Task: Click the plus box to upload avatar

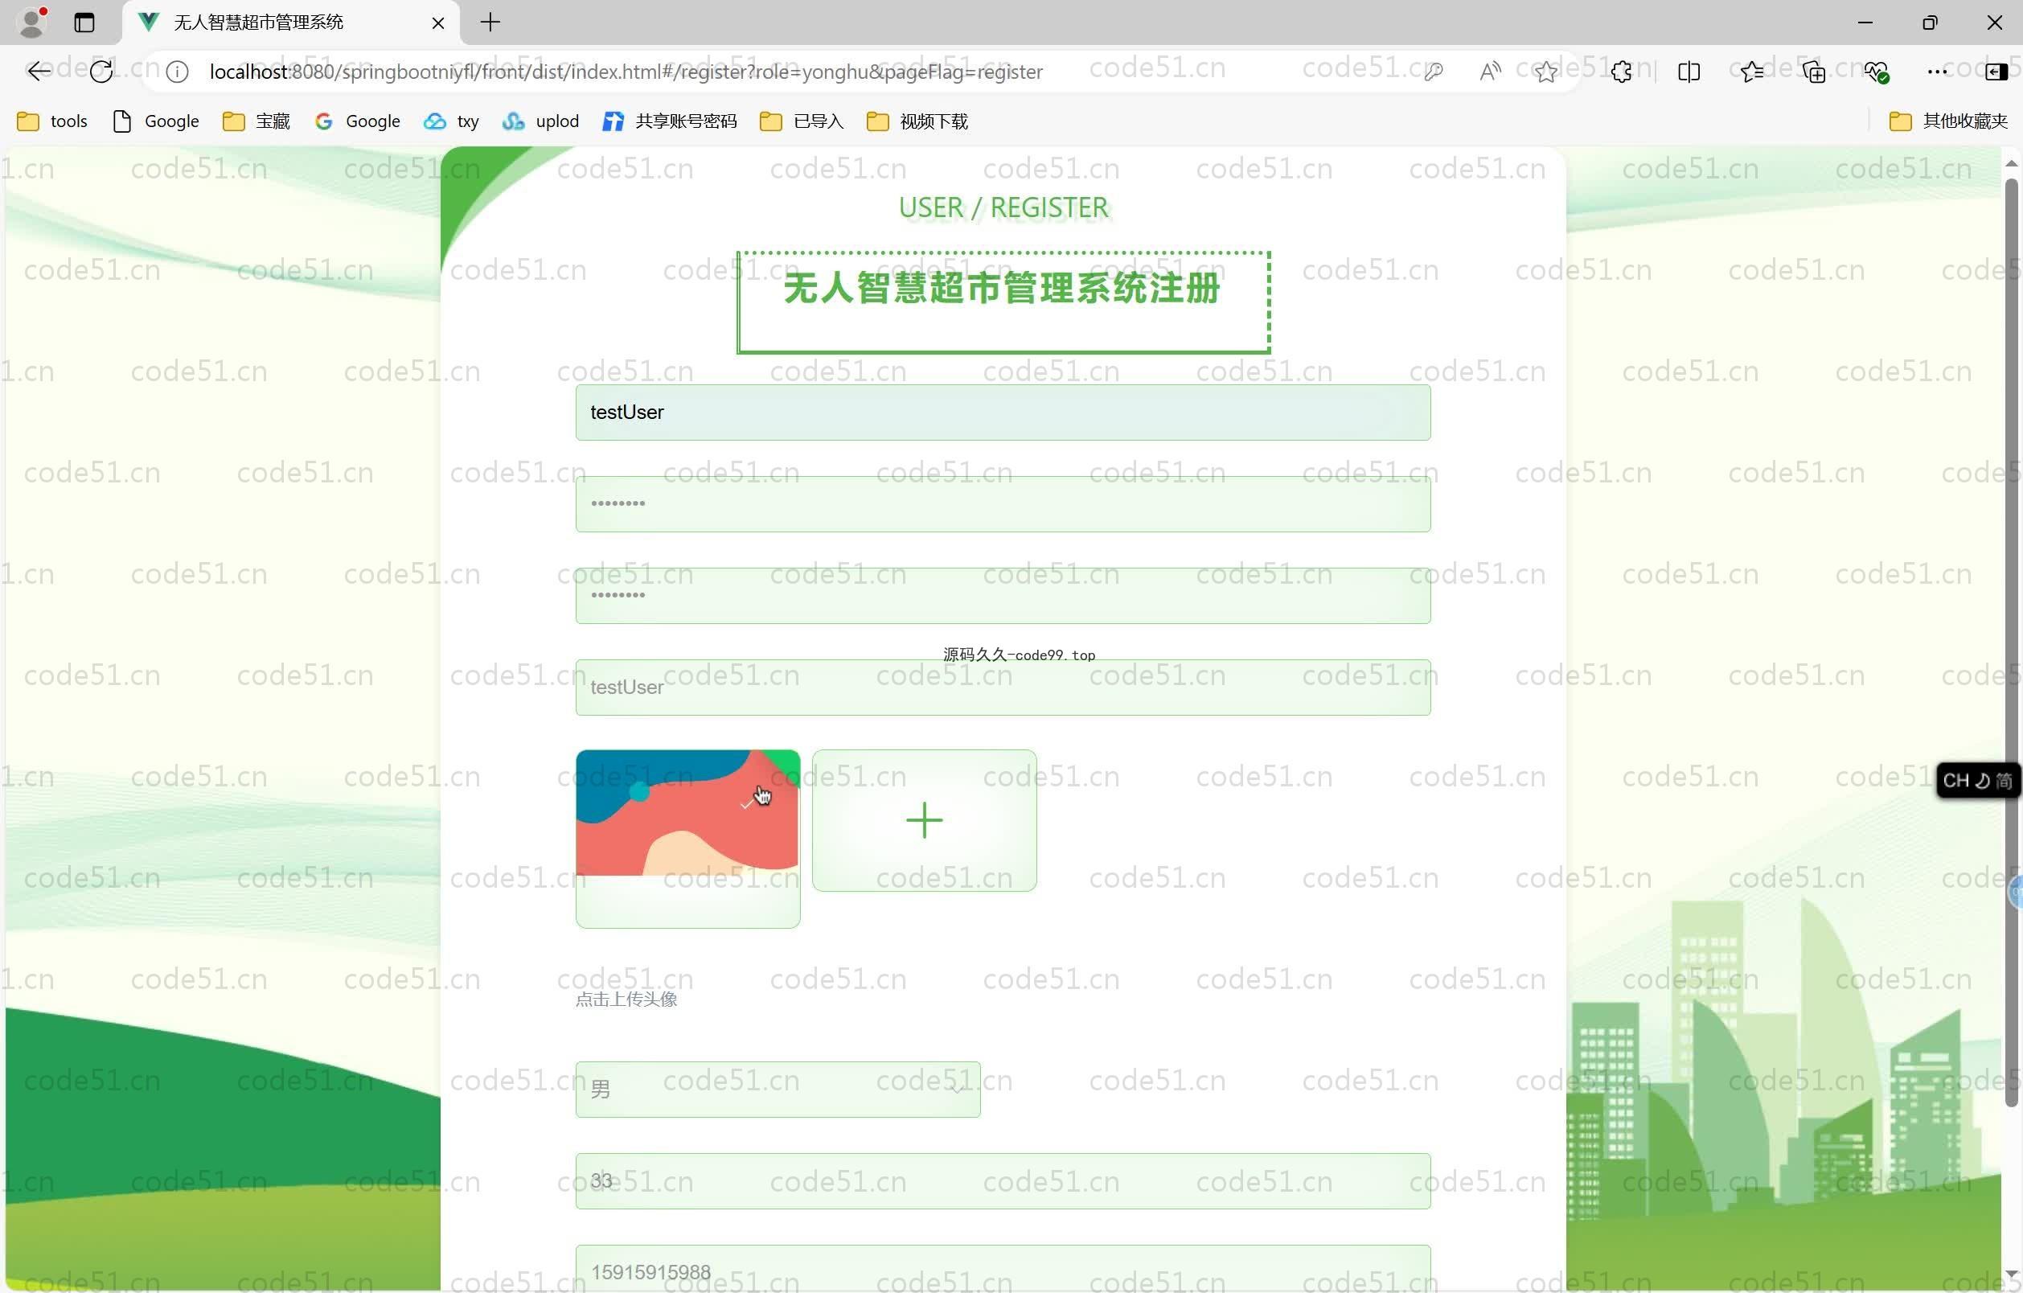Action: point(924,821)
